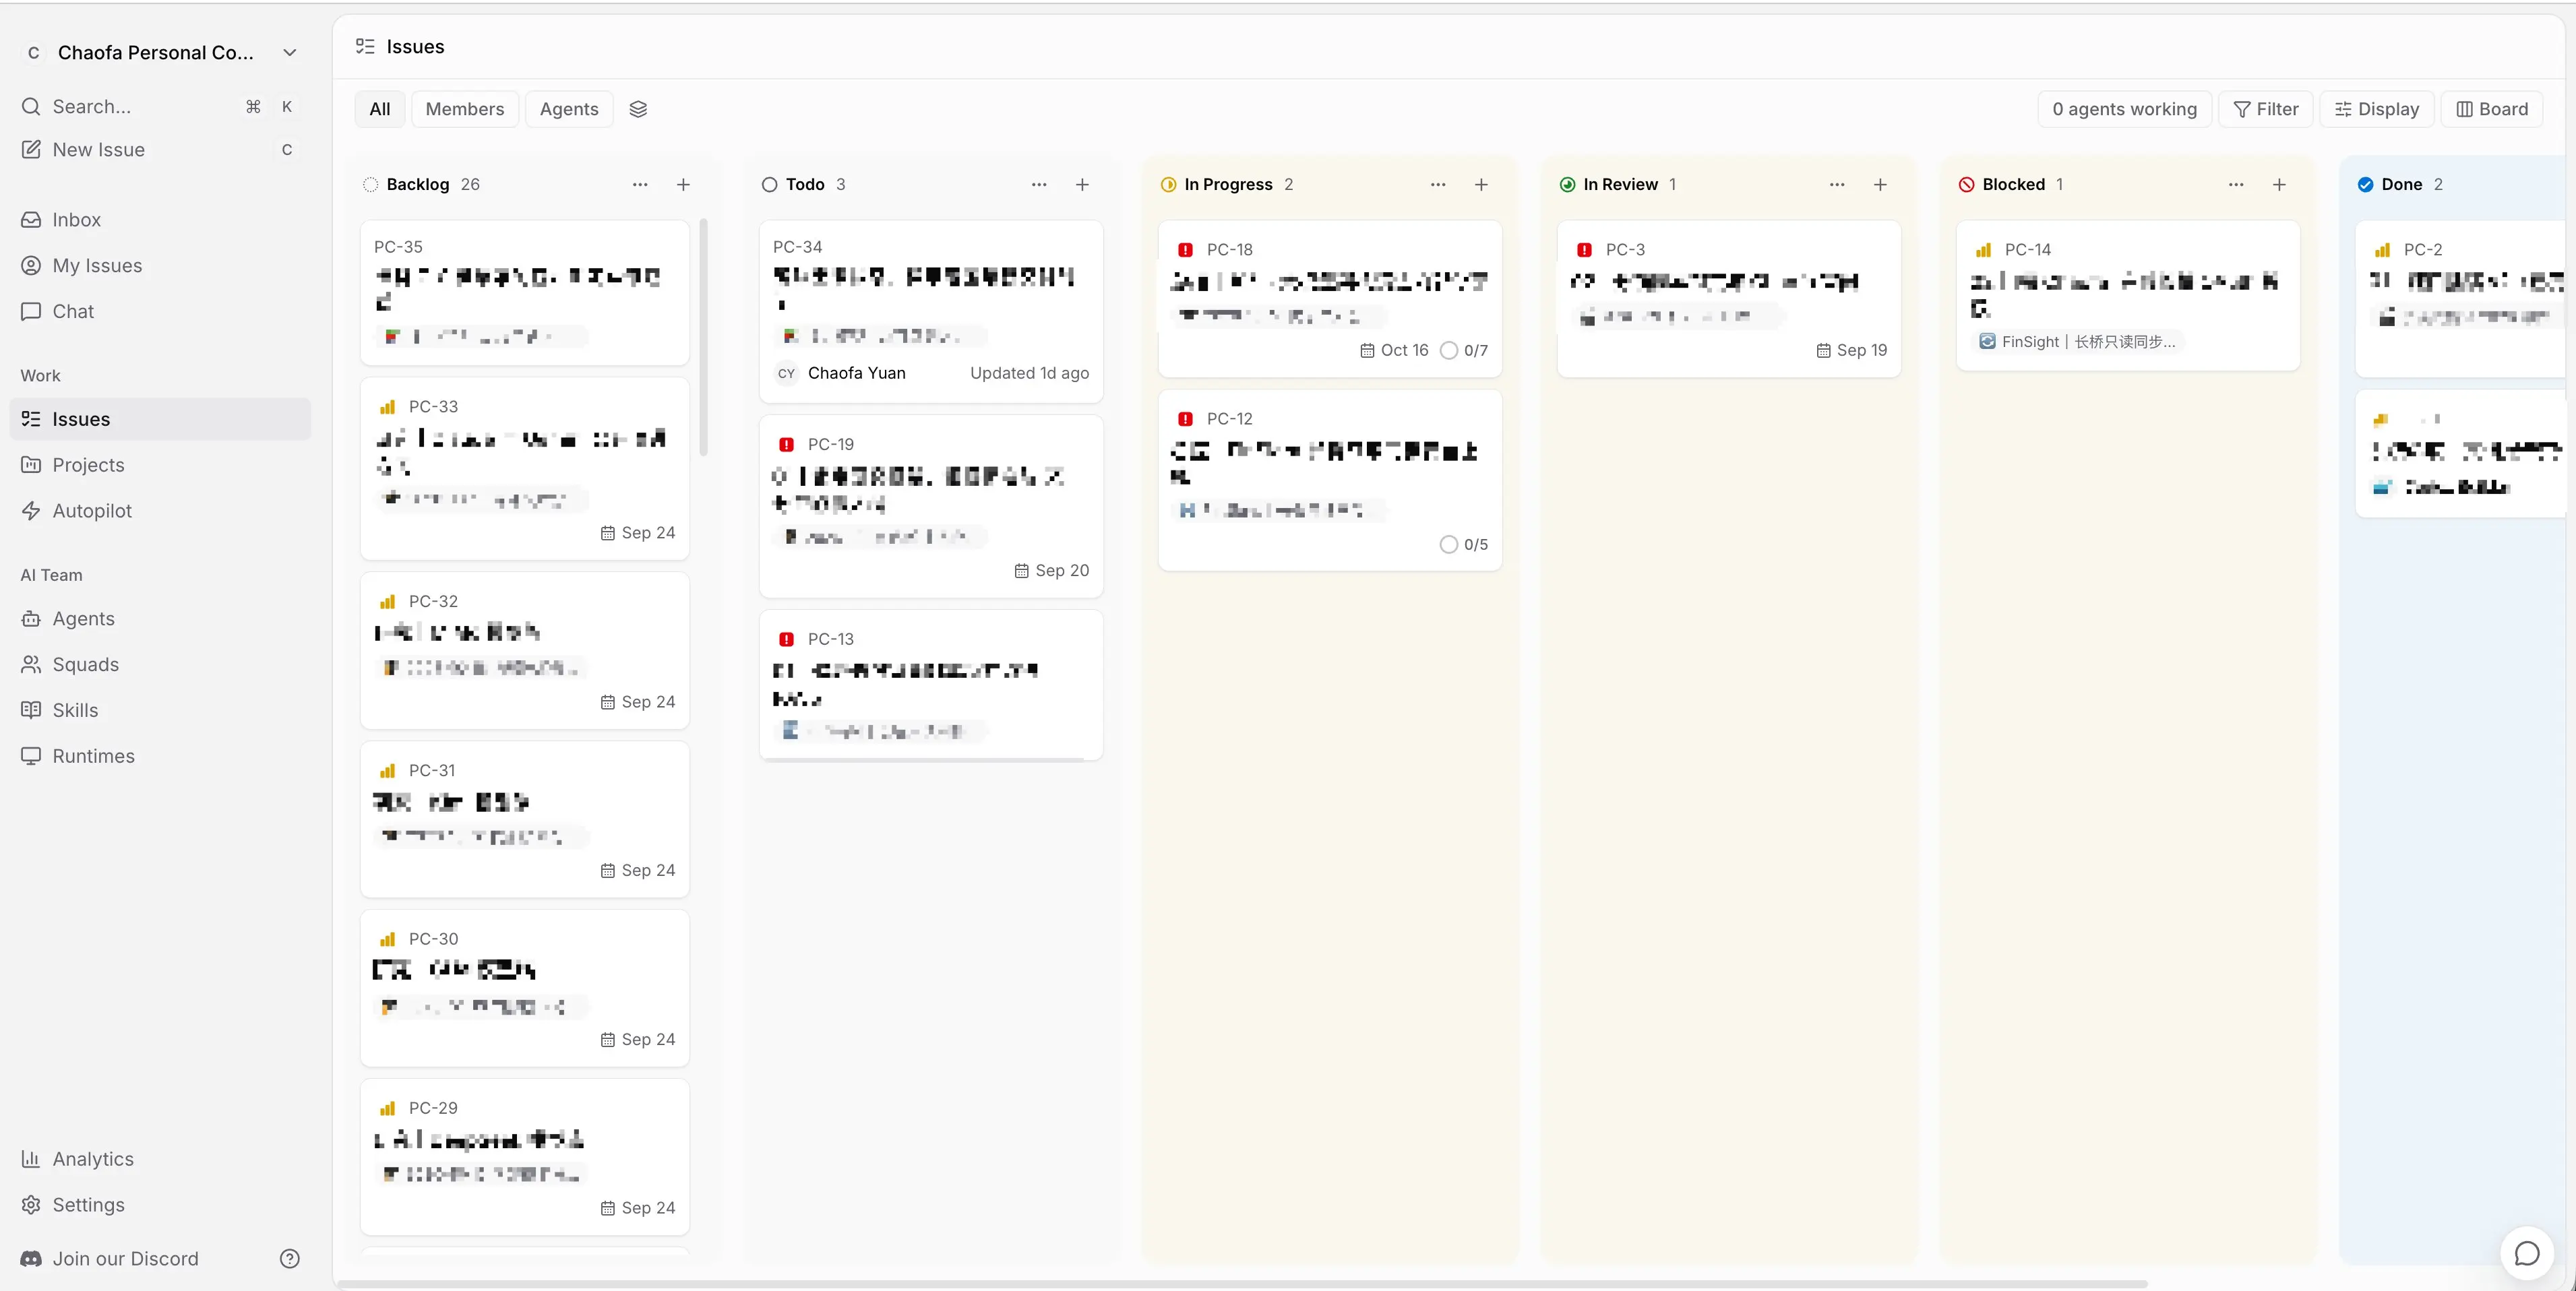The width and height of the screenshot is (2576, 1291).
Task: Open Skills in the sidebar
Action: pyautogui.click(x=160, y=710)
